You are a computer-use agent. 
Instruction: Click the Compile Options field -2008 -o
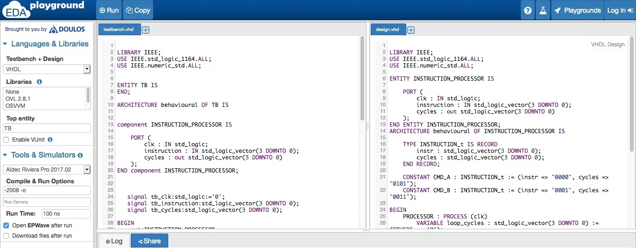pyautogui.click(x=46, y=190)
